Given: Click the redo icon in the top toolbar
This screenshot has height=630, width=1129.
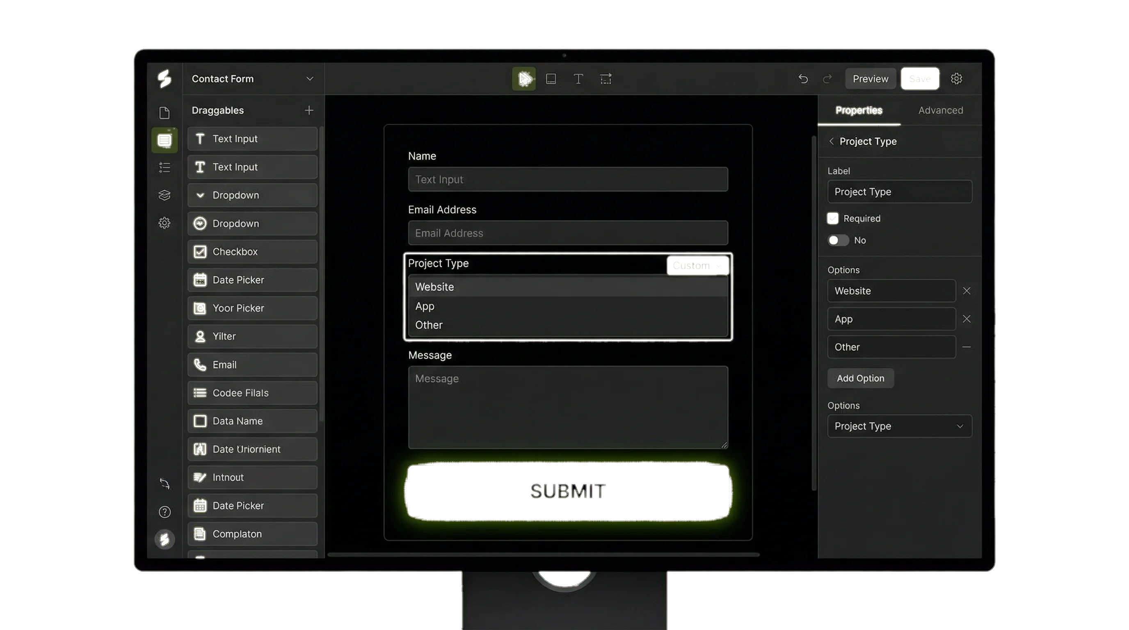Looking at the screenshot, I should 827,79.
